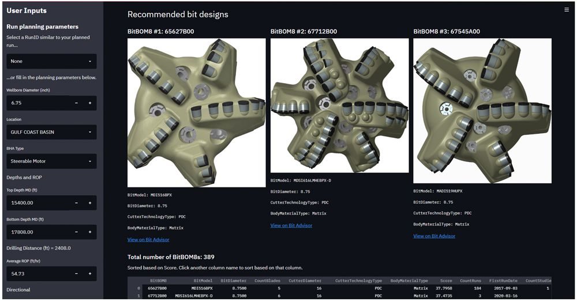Click into the Wellbore Diameter input field
Image resolution: width=577 pixels, height=301 pixels.
[38, 103]
